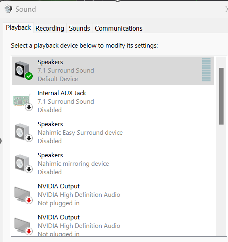Click the second NVIDIA Output monitor icon
228x242 pixels.
click(23, 226)
